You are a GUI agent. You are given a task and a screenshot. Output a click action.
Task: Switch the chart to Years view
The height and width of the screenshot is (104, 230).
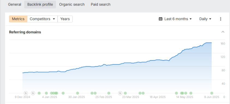coord(65,19)
